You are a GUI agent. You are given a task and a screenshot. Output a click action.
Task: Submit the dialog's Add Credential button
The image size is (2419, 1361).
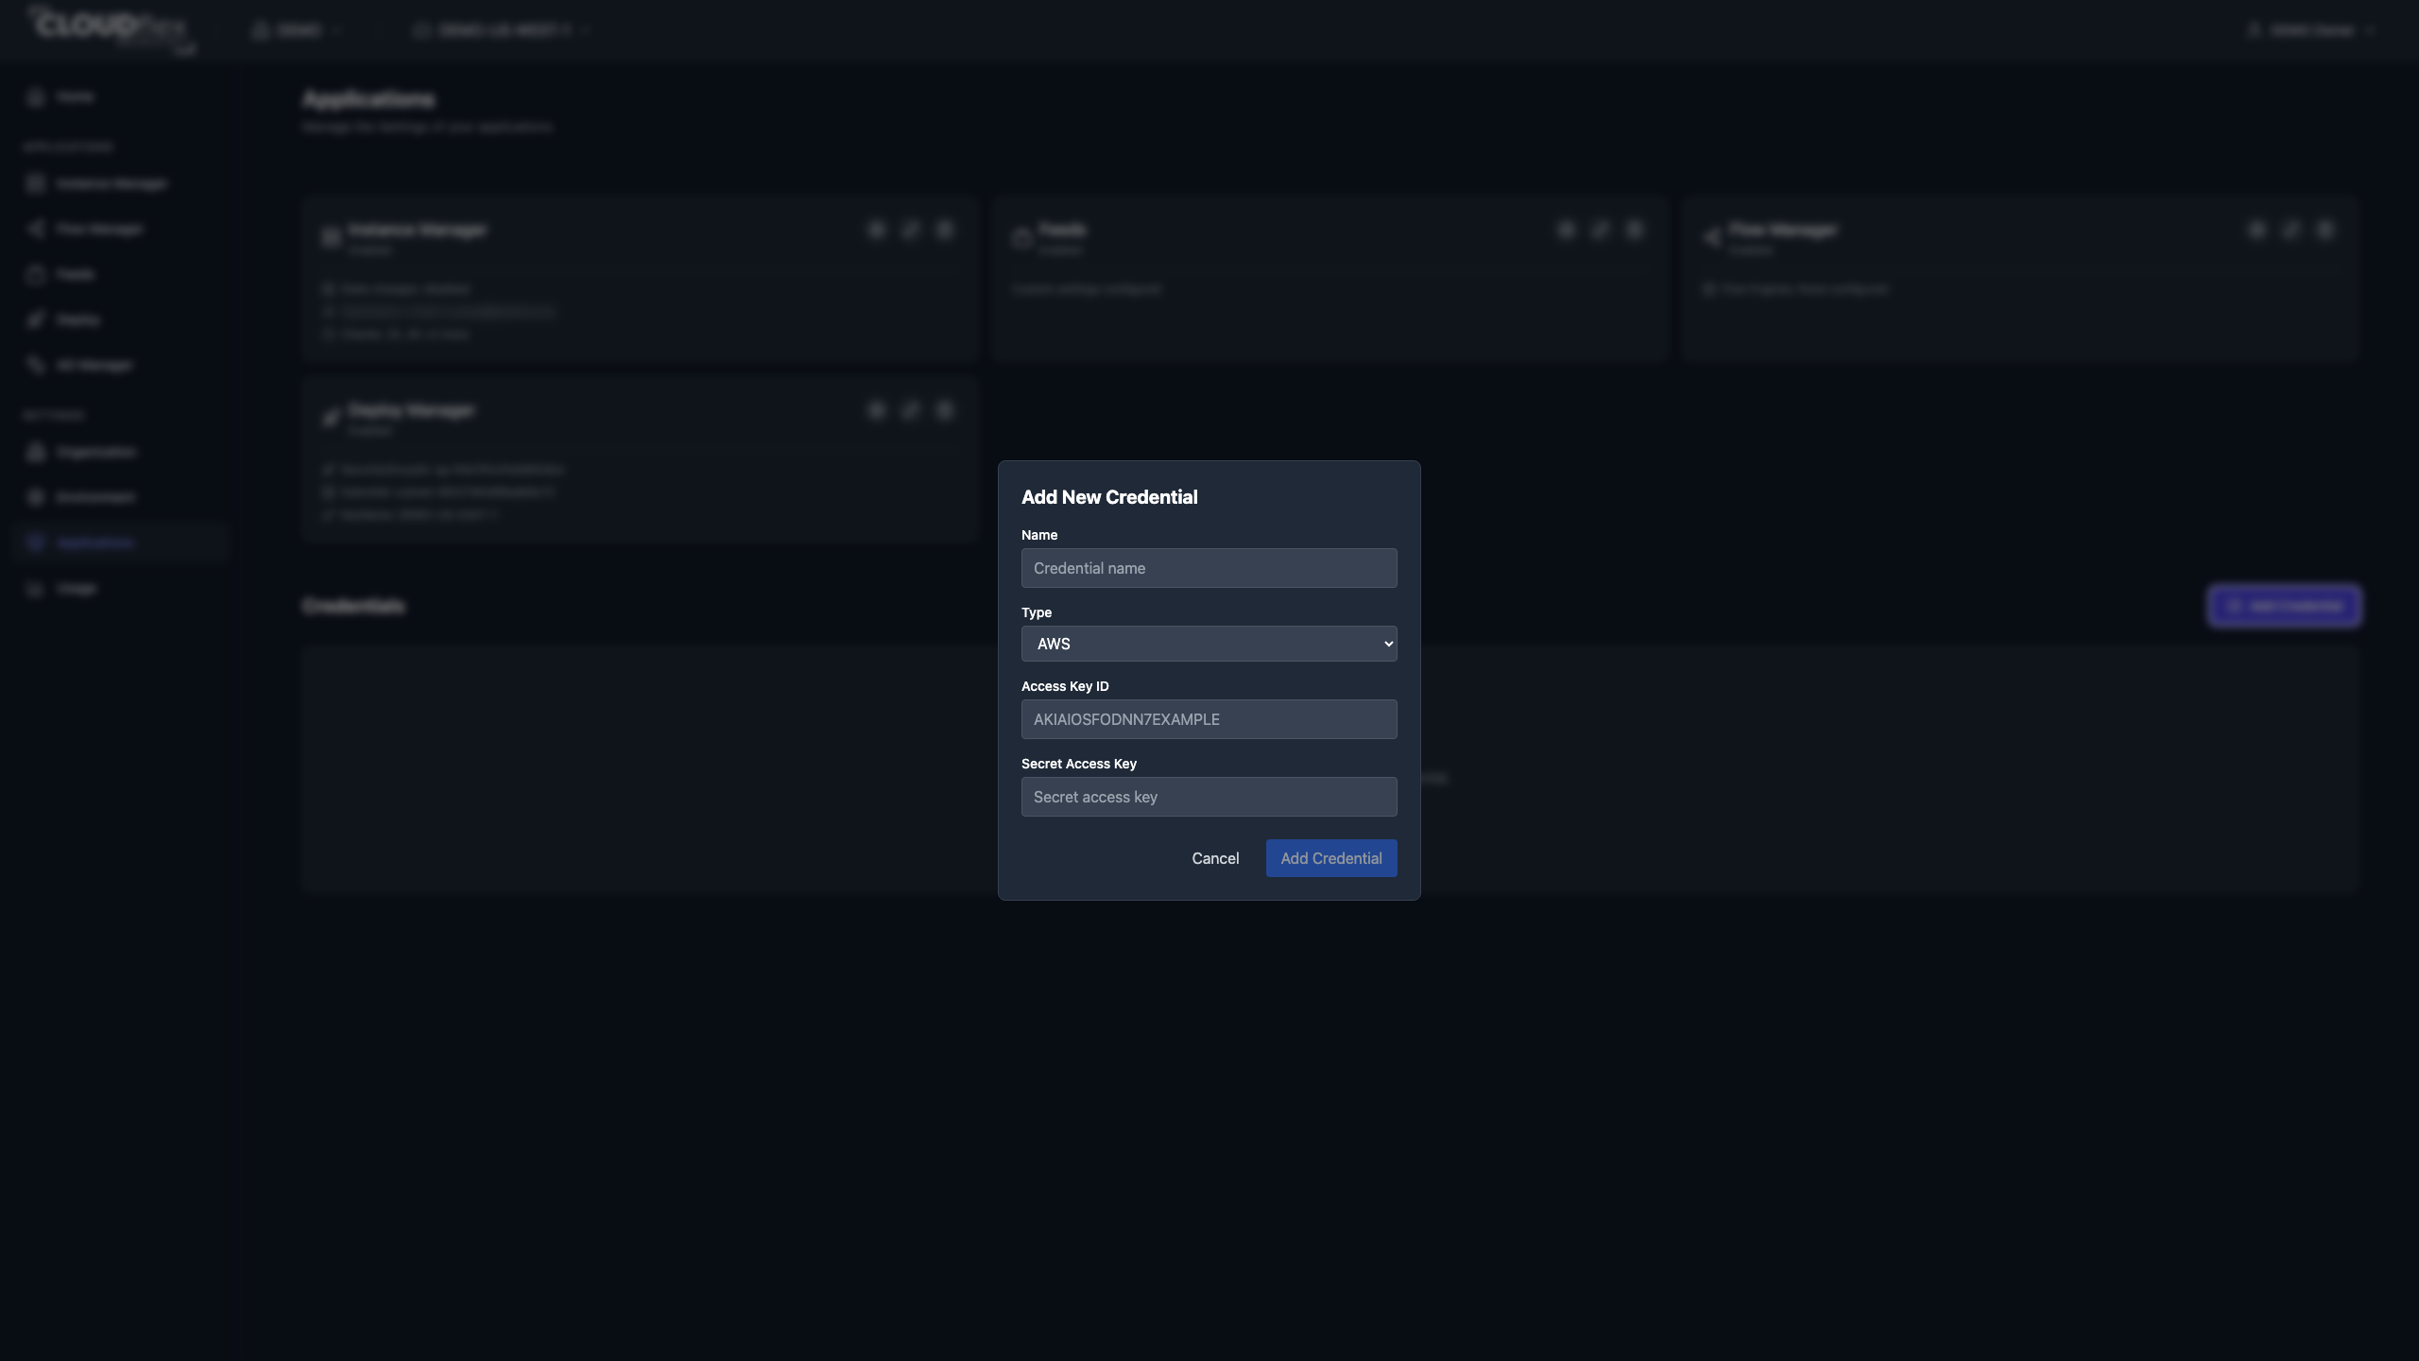1331,858
